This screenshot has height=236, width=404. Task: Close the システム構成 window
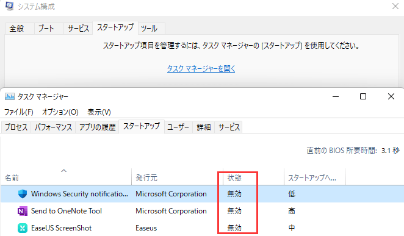click(395, 6)
